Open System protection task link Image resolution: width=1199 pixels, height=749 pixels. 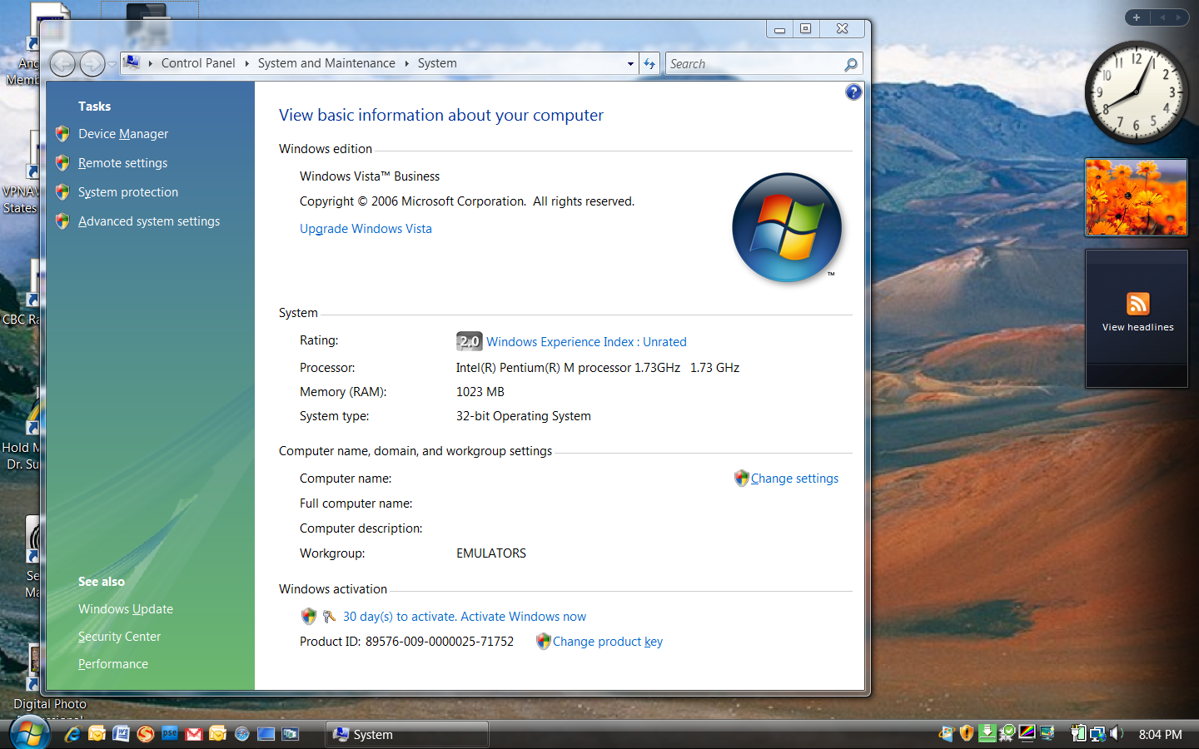point(128,192)
